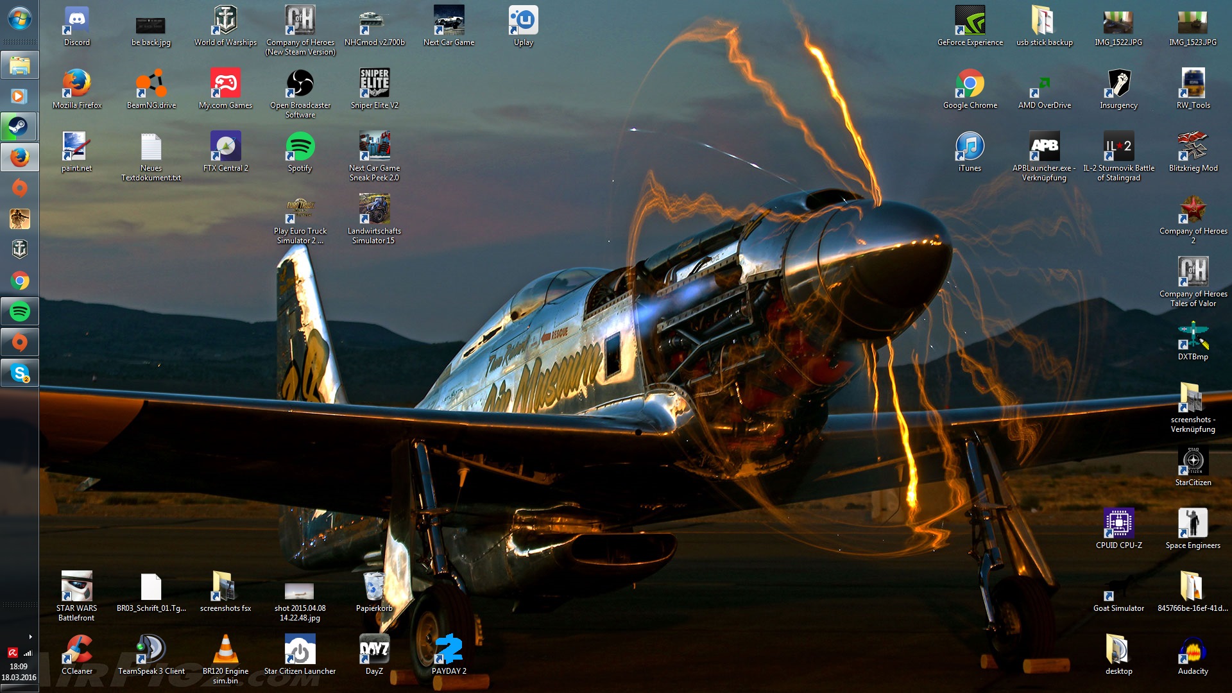
Task: Open Neues Textdokument.txt file
Action: pos(151,147)
